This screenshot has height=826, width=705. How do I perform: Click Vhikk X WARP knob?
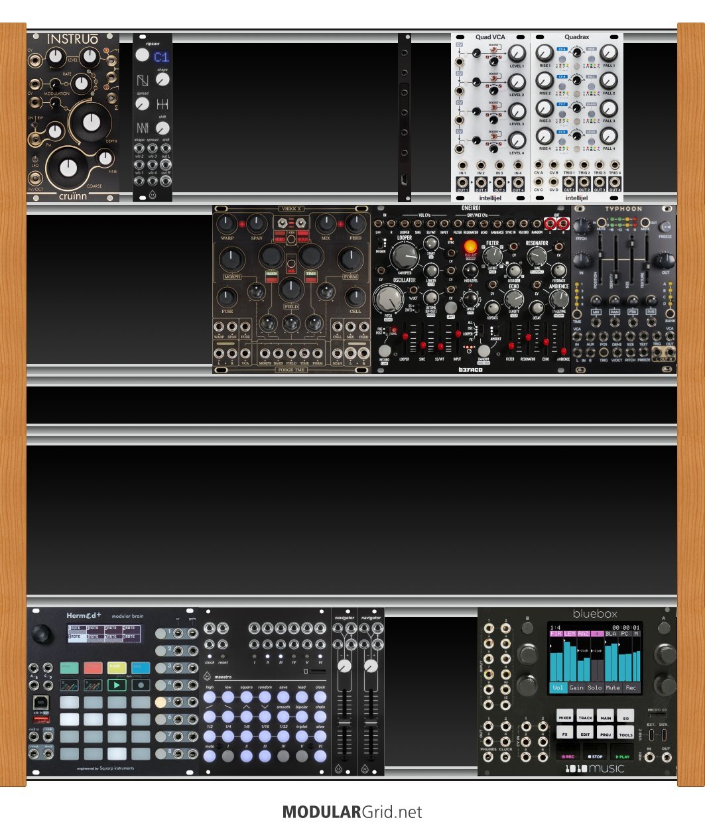227,223
